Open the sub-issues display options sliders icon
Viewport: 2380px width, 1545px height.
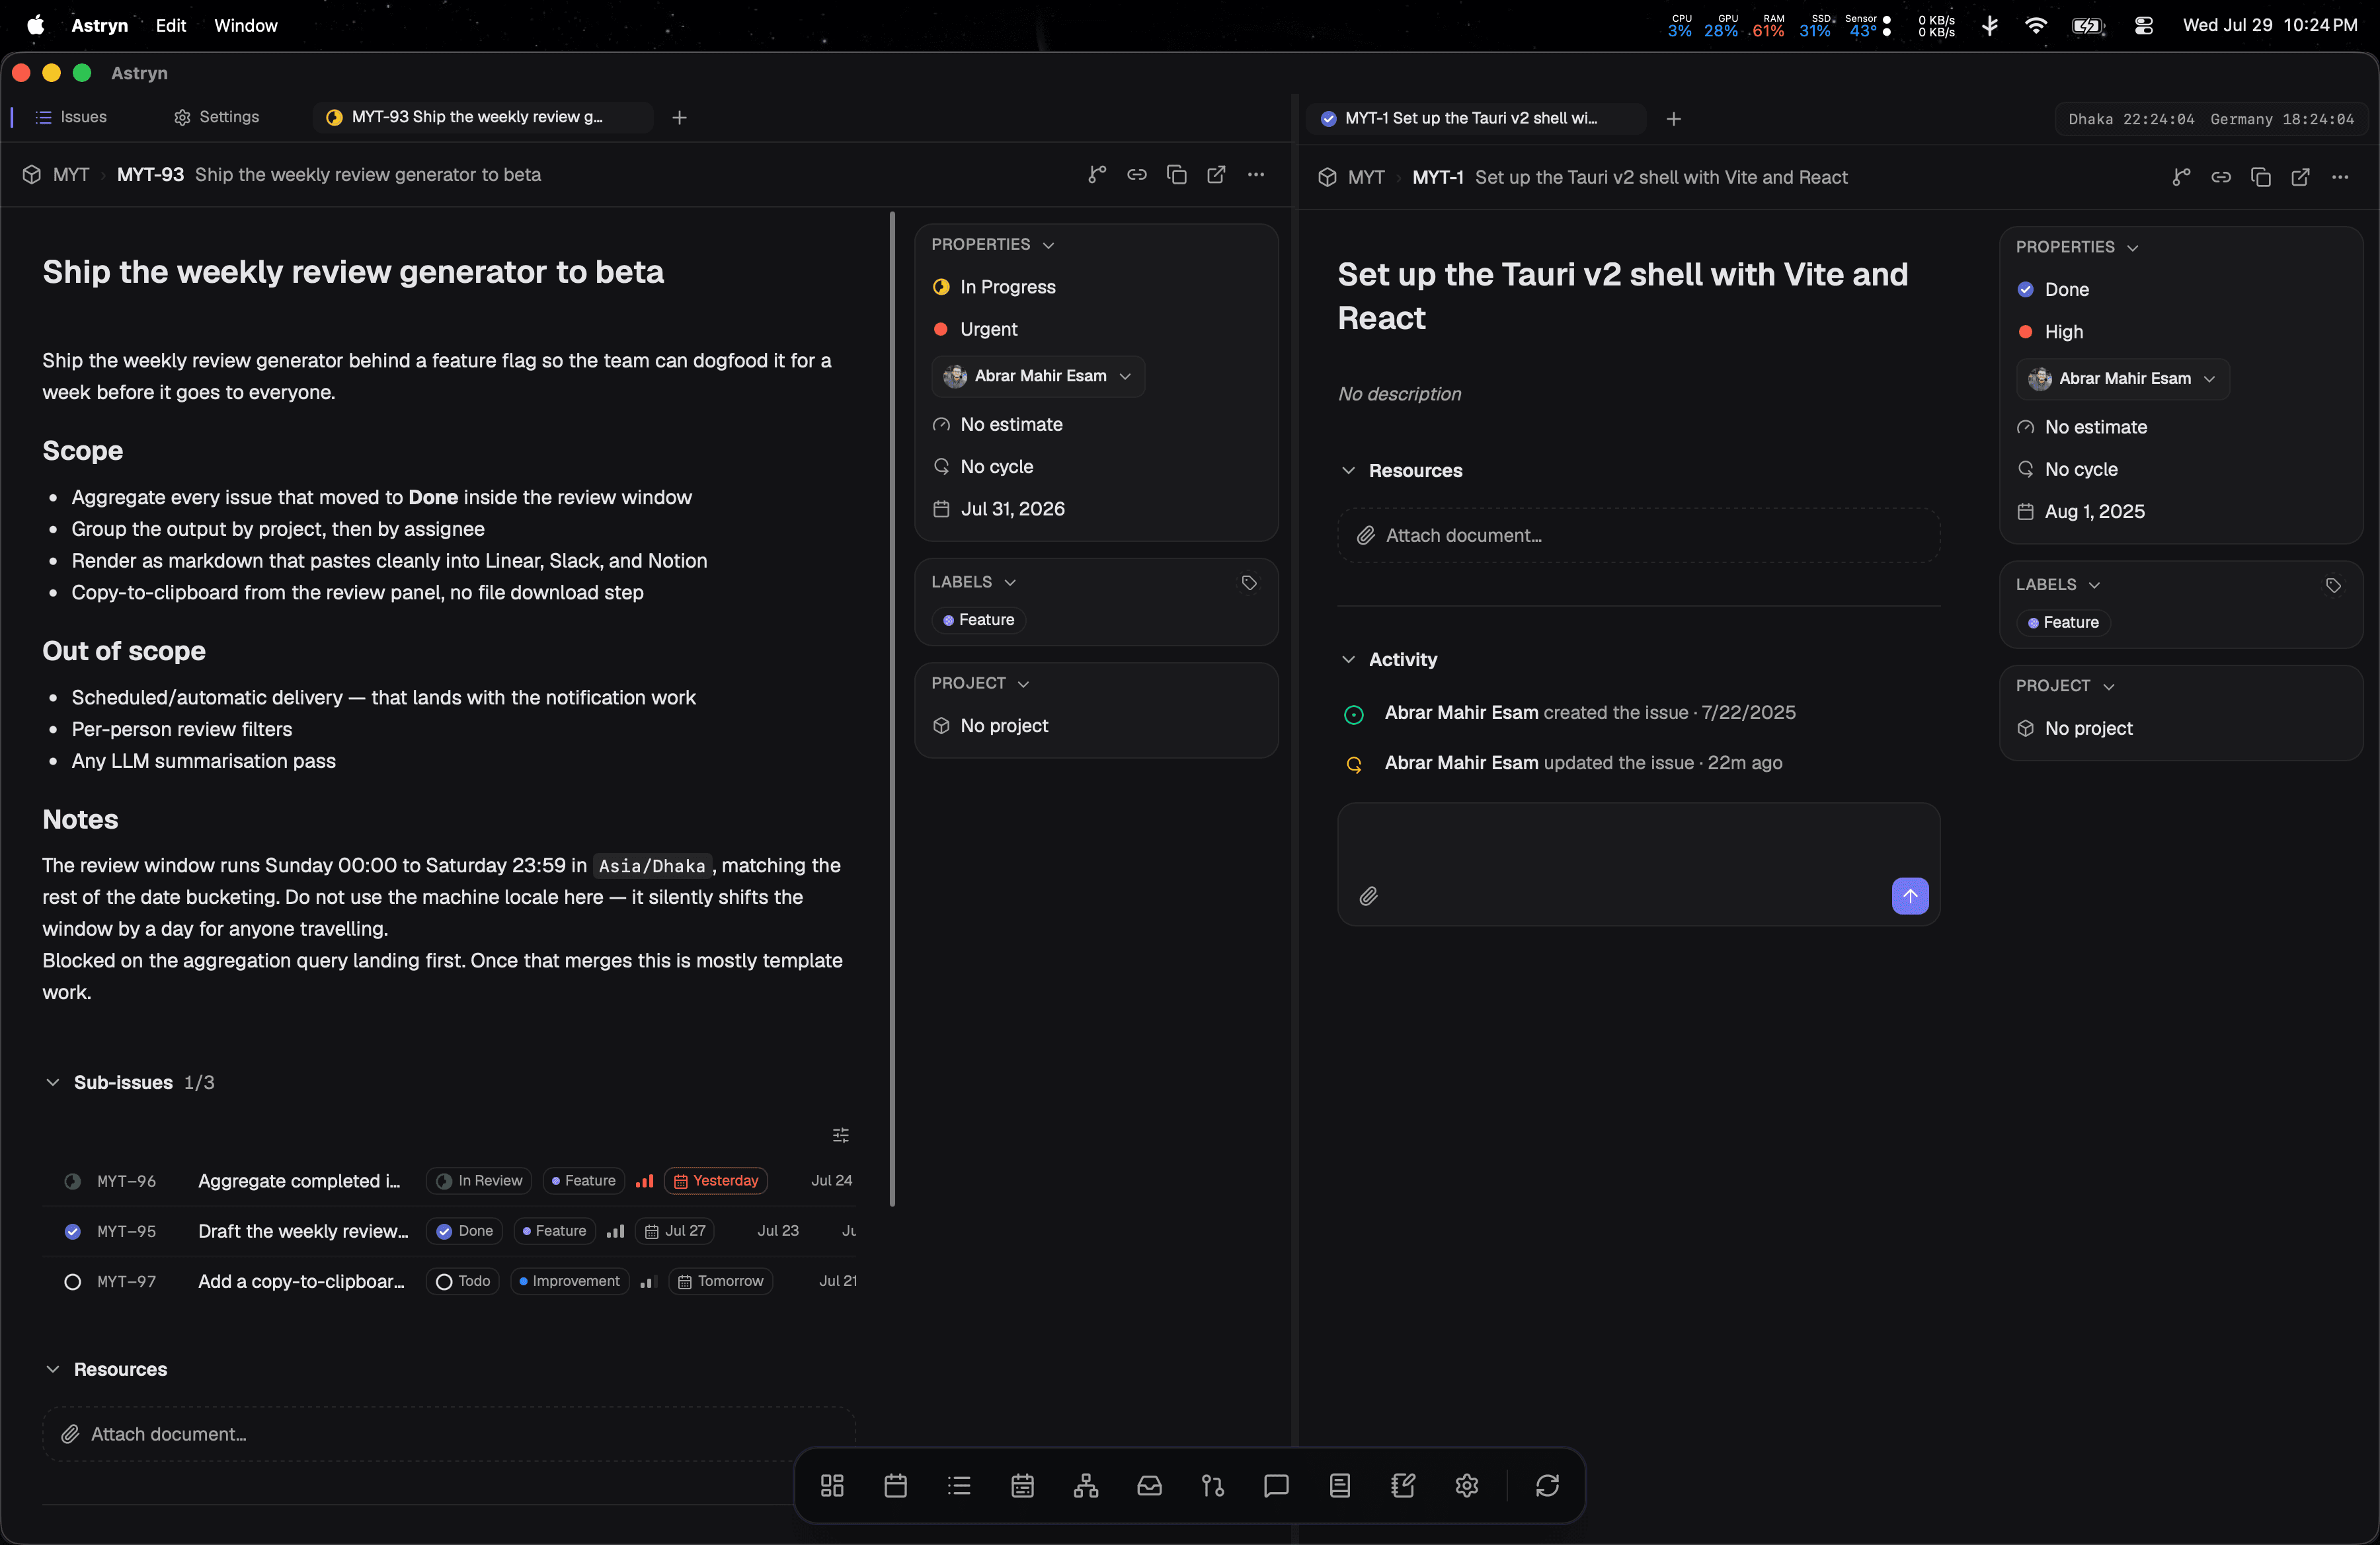(841, 1135)
